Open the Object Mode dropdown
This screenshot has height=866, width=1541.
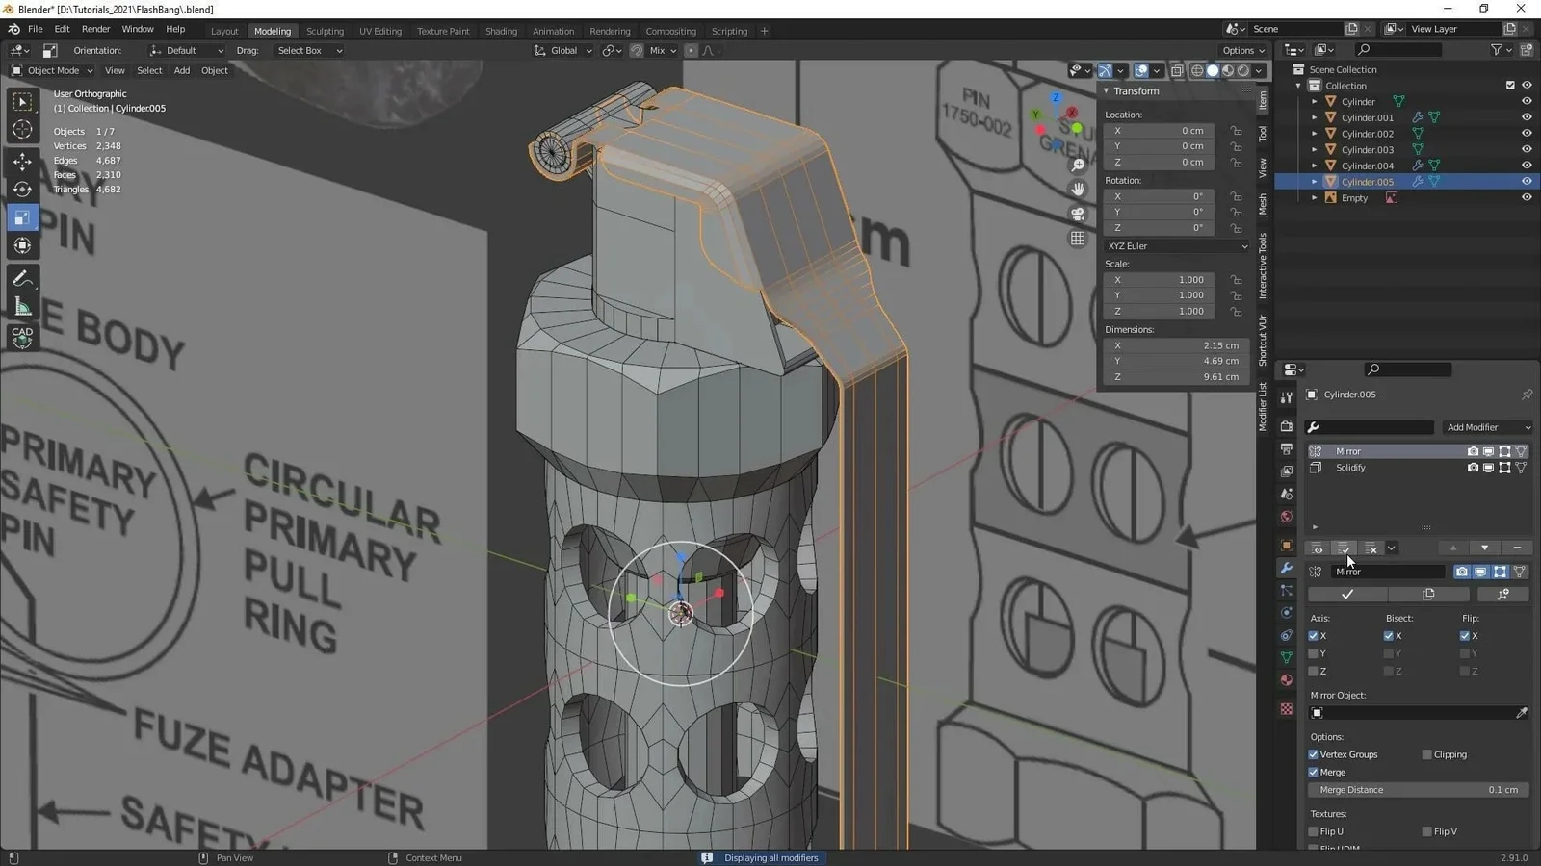click(x=53, y=70)
